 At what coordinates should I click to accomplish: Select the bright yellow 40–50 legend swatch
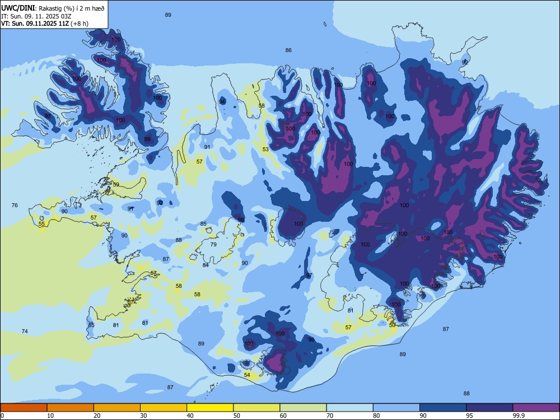tap(210, 408)
